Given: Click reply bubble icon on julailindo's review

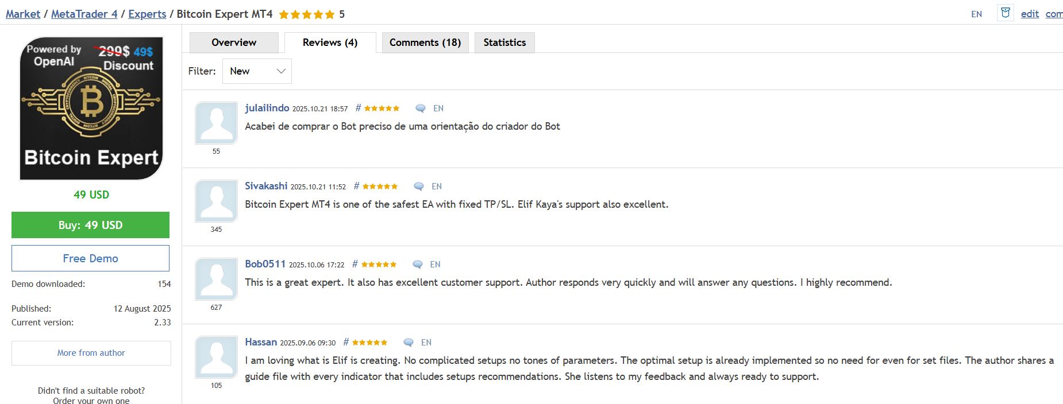Looking at the screenshot, I should coord(421,108).
